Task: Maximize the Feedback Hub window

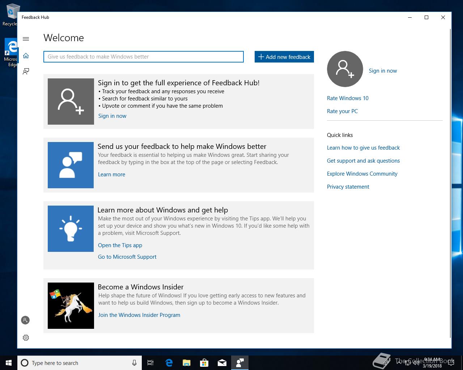Action: (426, 17)
